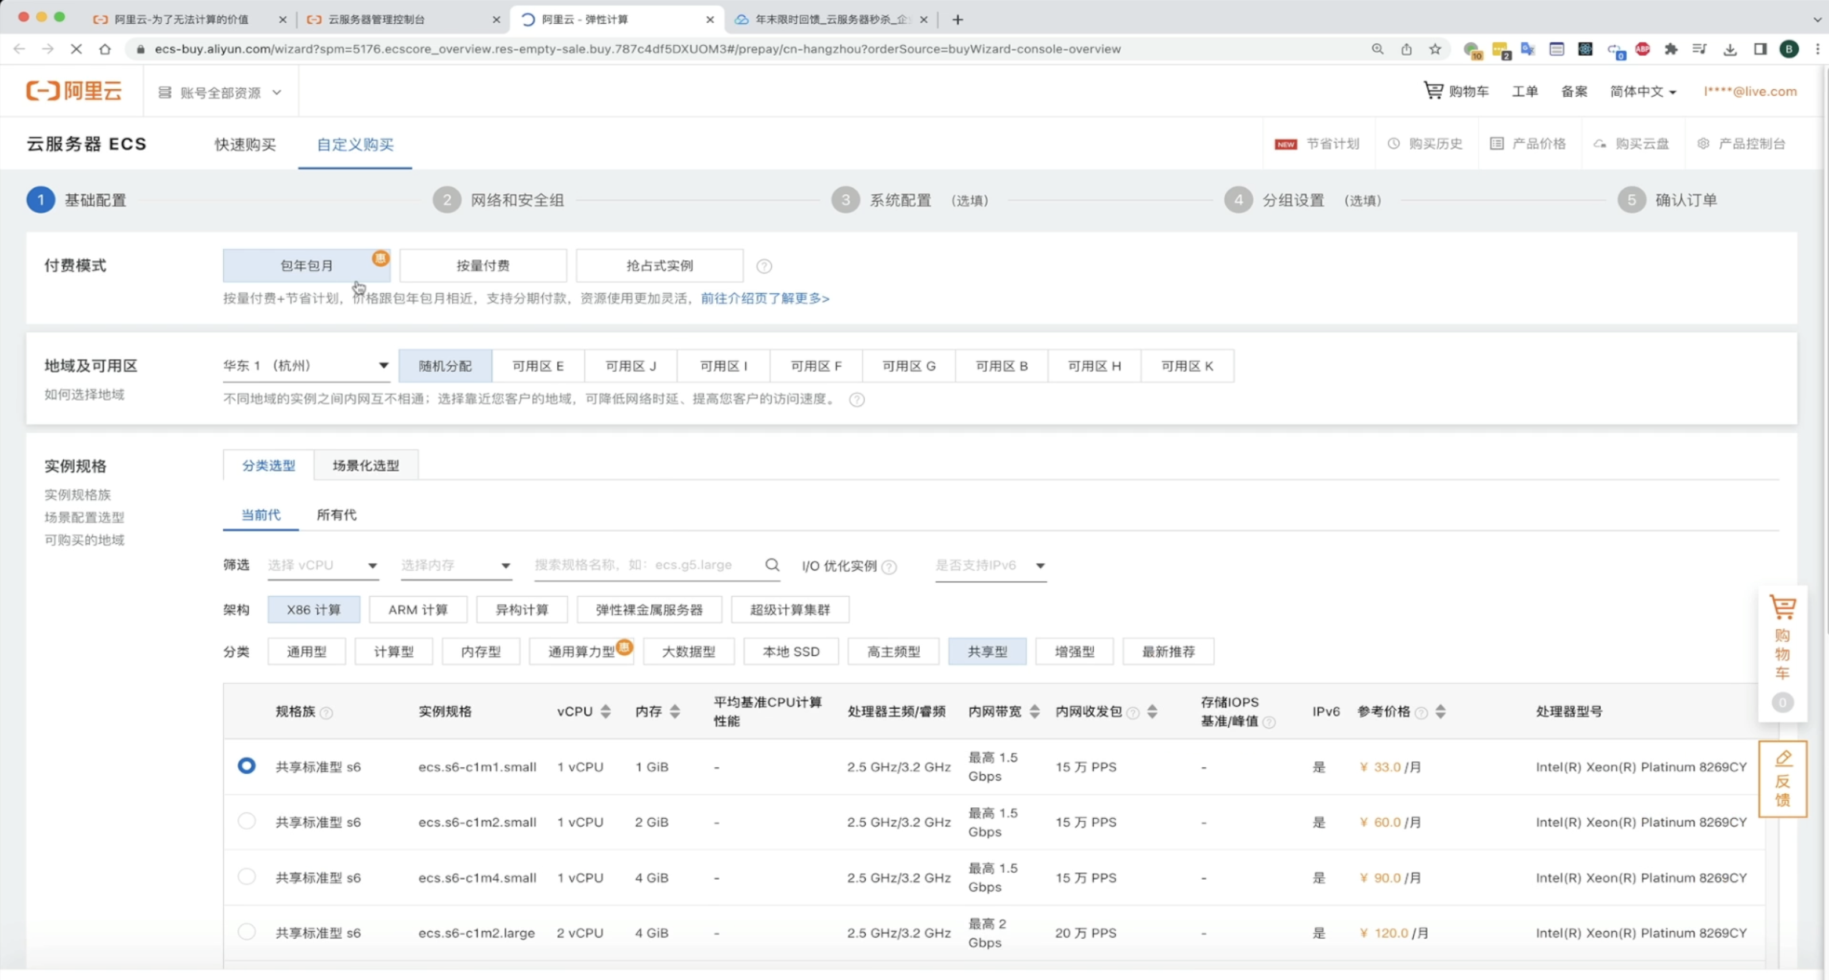Open the shopping cart icon in header
1829x980 pixels.
pyautogui.click(x=1433, y=90)
